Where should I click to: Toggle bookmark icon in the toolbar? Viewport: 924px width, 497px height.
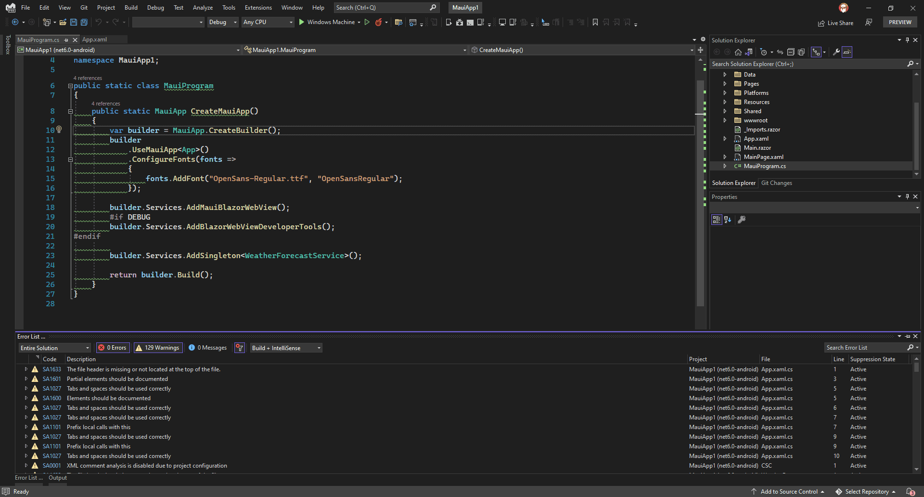click(x=595, y=22)
